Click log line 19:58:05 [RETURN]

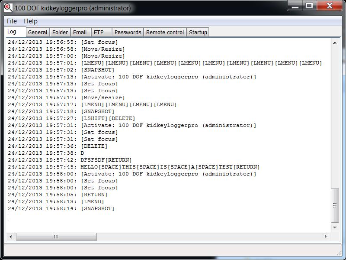58,195
